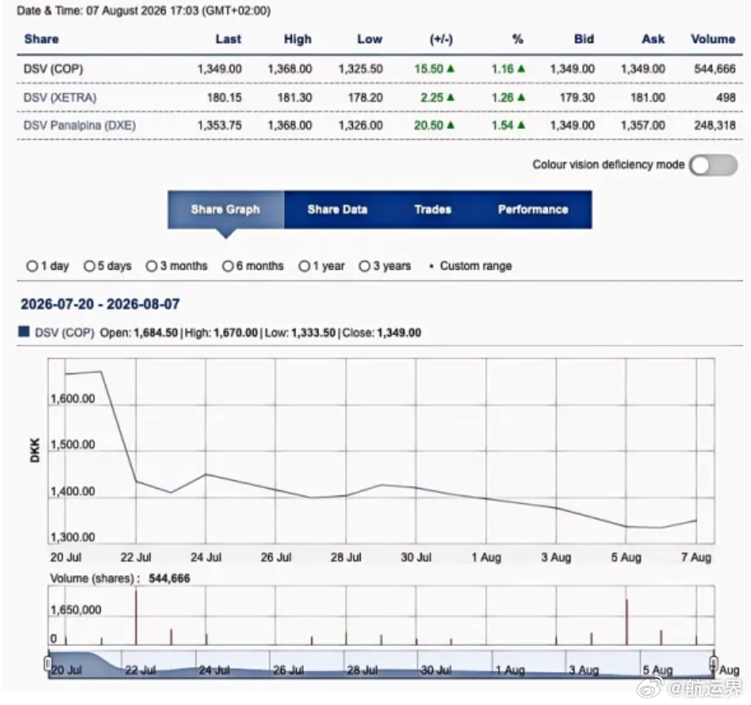Open the Share Data tab
This screenshot has height=705, width=751.
pyautogui.click(x=337, y=210)
